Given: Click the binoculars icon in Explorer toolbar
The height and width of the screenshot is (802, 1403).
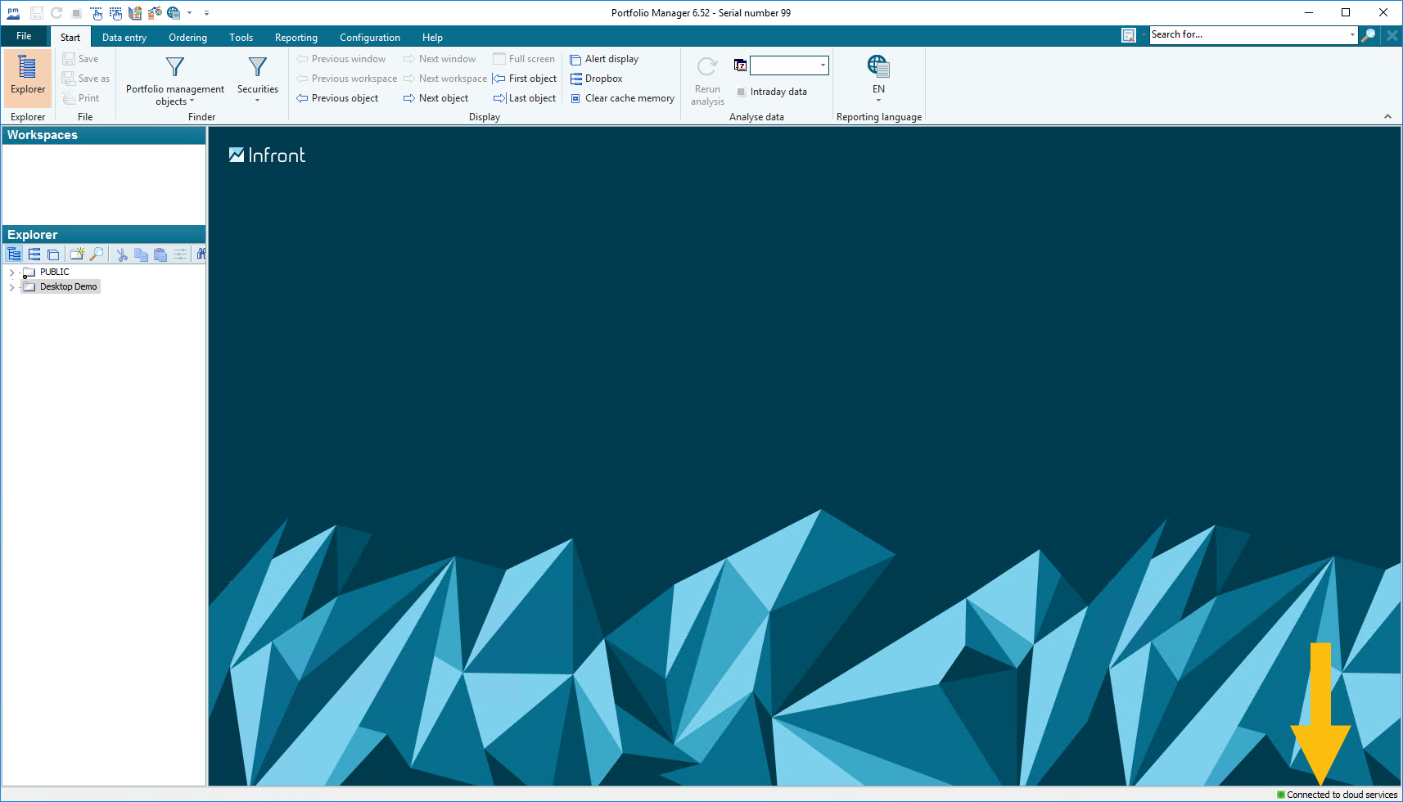Looking at the screenshot, I should click(x=201, y=255).
